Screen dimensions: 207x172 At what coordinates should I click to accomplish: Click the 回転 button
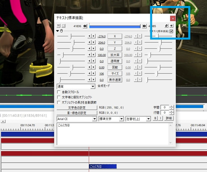(115, 67)
